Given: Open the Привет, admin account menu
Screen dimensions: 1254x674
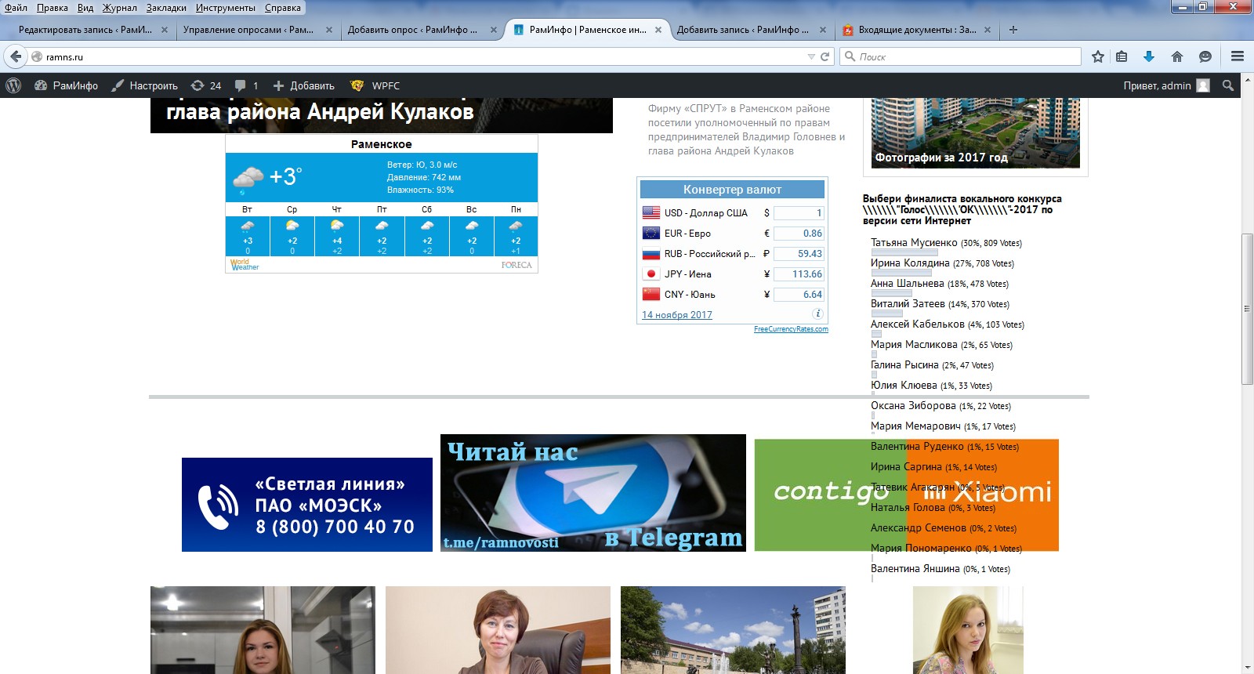Looking at the screenshot, I should click(1166, 85).
